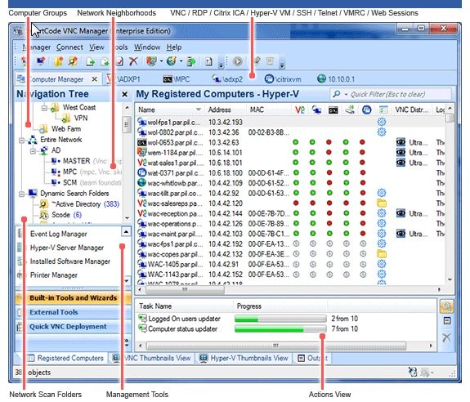
Task: Click Logged On users updater progress bar
Action: (280, 319)
